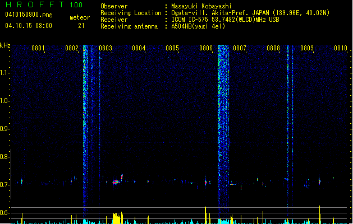Click the Observer label
Viewport: 353px width, 224px height.
pyautogui.click(x=114, y=6)
